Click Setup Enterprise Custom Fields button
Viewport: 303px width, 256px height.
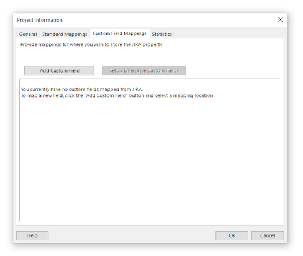pos(144,71)
